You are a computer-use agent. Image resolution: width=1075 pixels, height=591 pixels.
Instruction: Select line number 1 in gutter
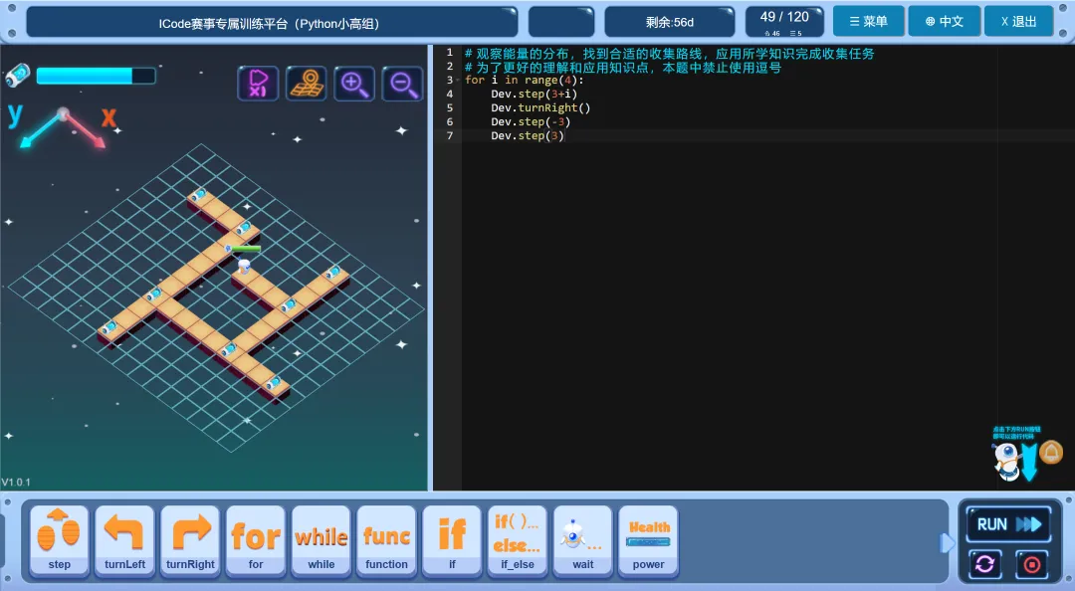point(450,52)
